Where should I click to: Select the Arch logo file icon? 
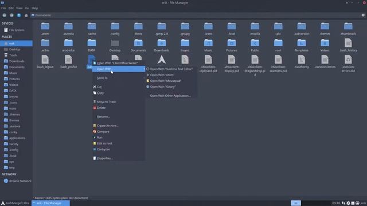click(162, 60)
